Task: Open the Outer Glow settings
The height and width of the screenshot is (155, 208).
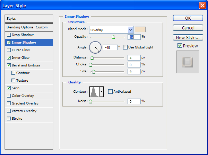Action: point(21,50)
